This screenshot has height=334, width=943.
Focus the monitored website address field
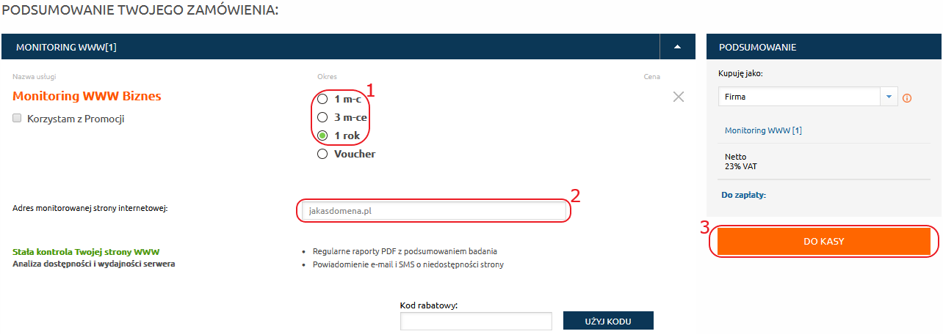[433, 212]
